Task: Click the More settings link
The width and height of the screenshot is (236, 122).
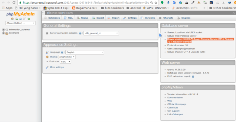Action: [x=57, y=67]
